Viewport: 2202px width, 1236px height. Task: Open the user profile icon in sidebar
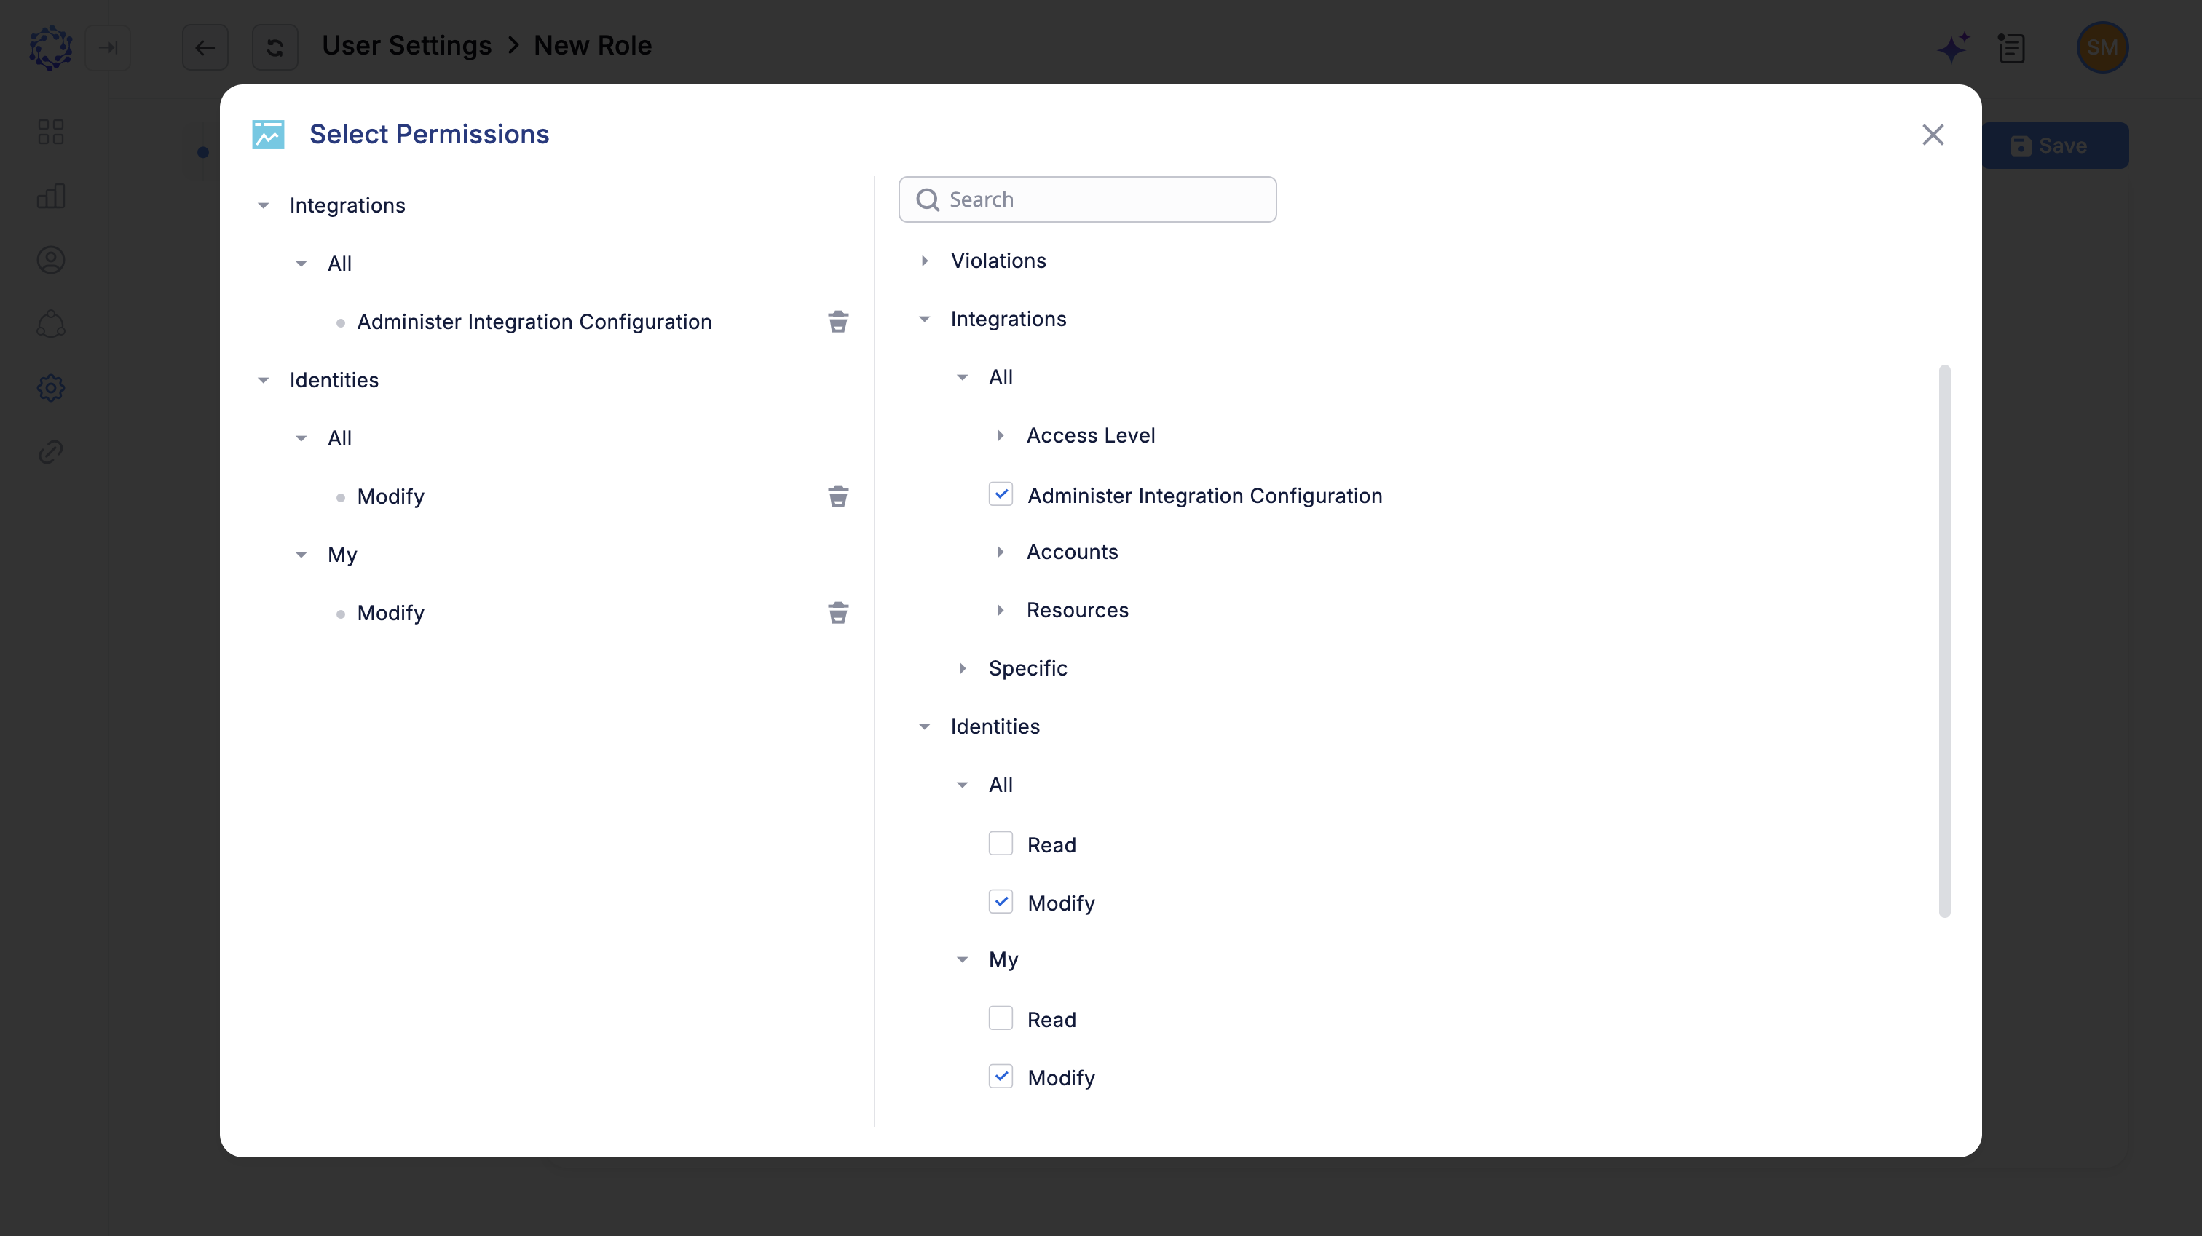pos(50,260)
